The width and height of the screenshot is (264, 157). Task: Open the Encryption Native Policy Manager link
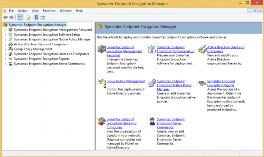(x=174, y=85)
